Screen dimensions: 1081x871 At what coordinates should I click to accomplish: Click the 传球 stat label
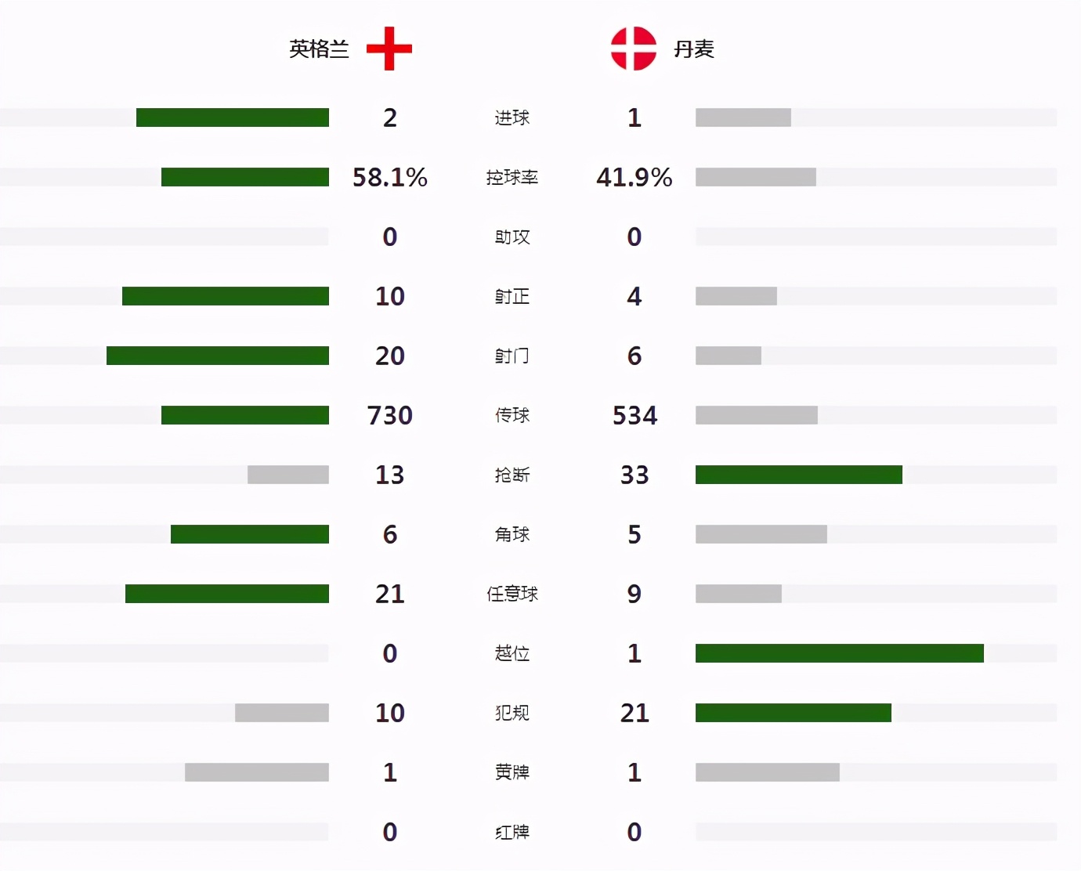tap(512, 415)
